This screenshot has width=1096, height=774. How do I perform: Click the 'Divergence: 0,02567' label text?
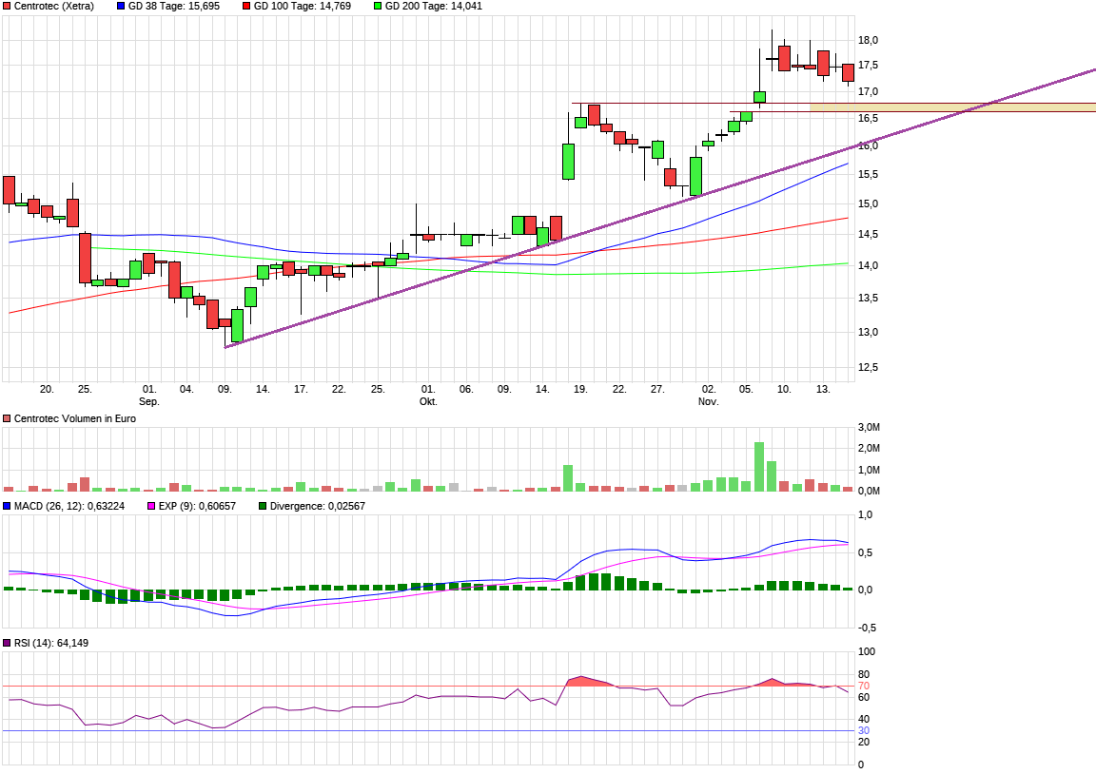click(318, 506)
